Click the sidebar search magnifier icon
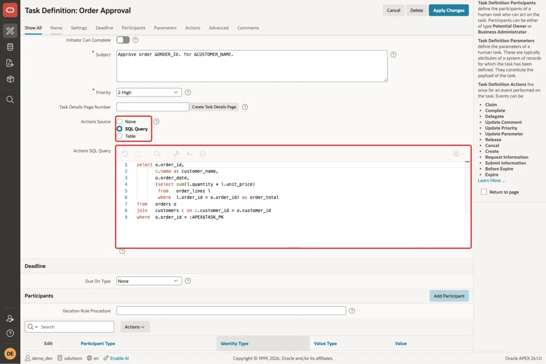 point(10,100)
